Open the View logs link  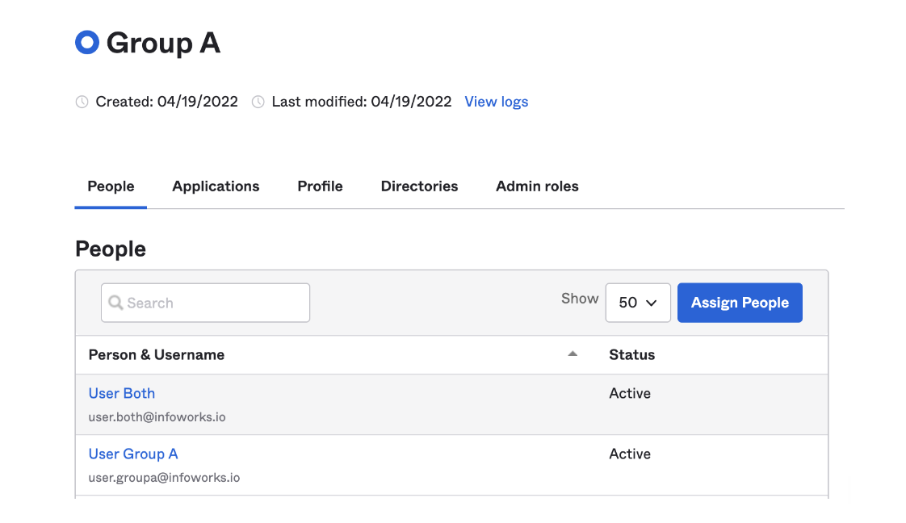point(497,102)
